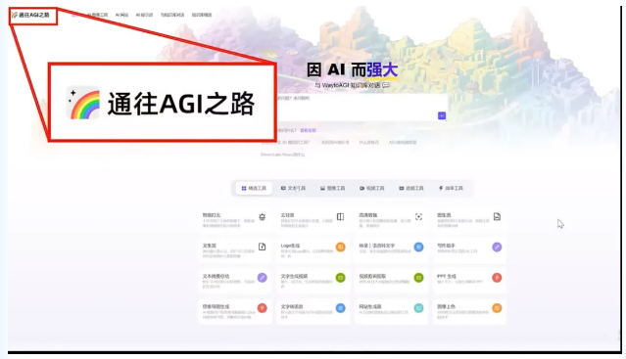Click the red icon on PPT 生成 card
Screen dimensions: 626x359
coord(497,277)
